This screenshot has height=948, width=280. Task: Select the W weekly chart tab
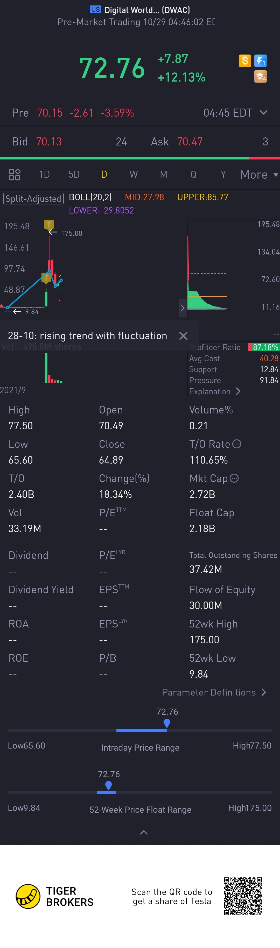[134, 175]
